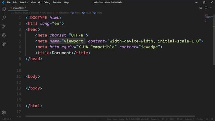
Task: Click the errors and warnings status indicator
Action: pyautogui.click(x=7, y=119)
